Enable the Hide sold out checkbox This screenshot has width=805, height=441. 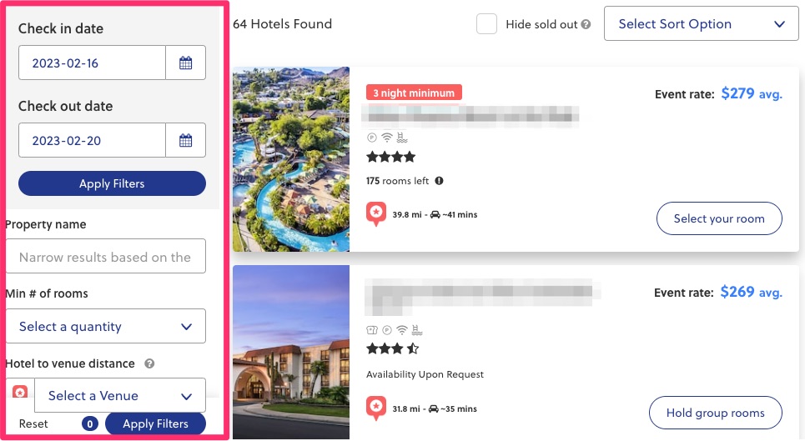[x=486, y=24]
